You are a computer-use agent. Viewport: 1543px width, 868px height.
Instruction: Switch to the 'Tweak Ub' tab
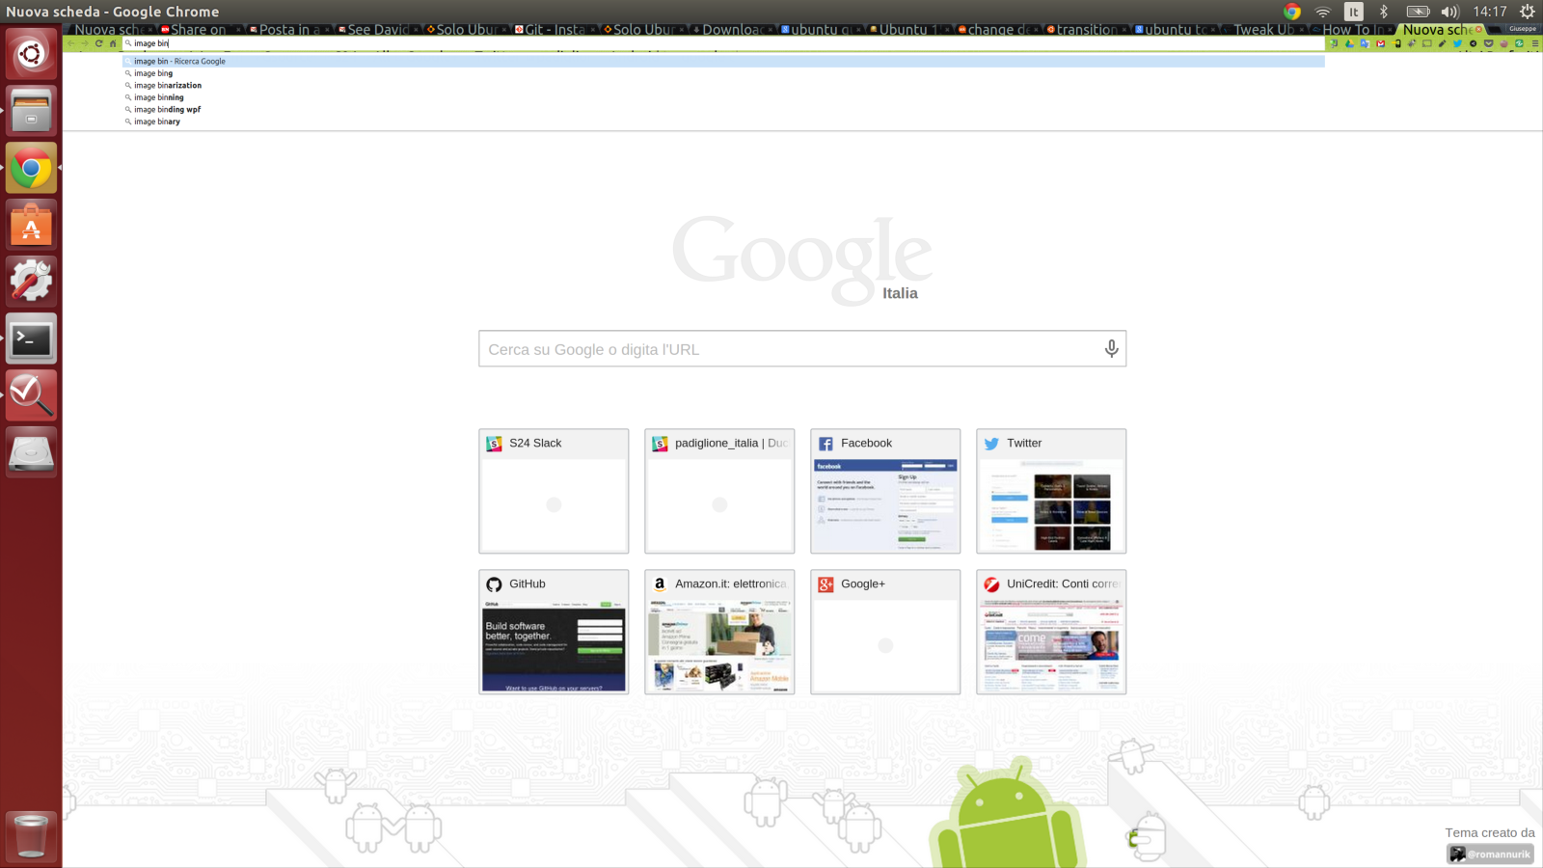[x=1262, y=30]
